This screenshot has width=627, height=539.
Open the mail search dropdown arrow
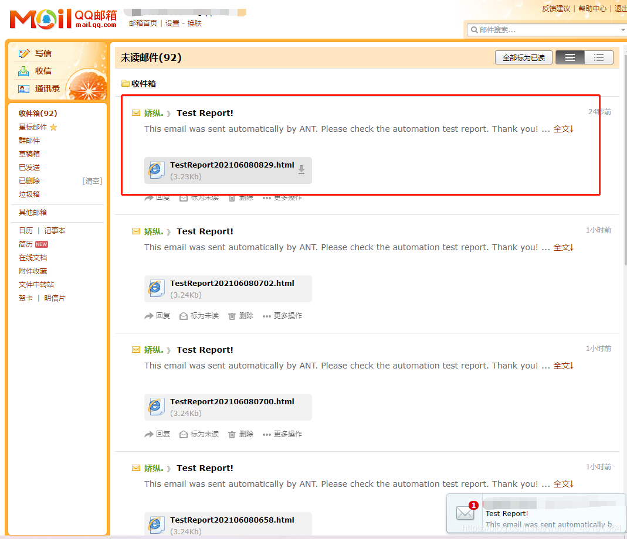(x=623, y=29)
